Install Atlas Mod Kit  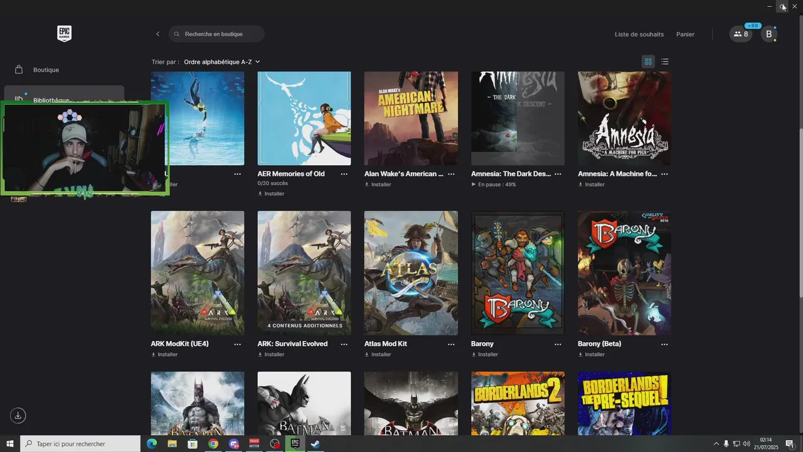click(378, 354)
